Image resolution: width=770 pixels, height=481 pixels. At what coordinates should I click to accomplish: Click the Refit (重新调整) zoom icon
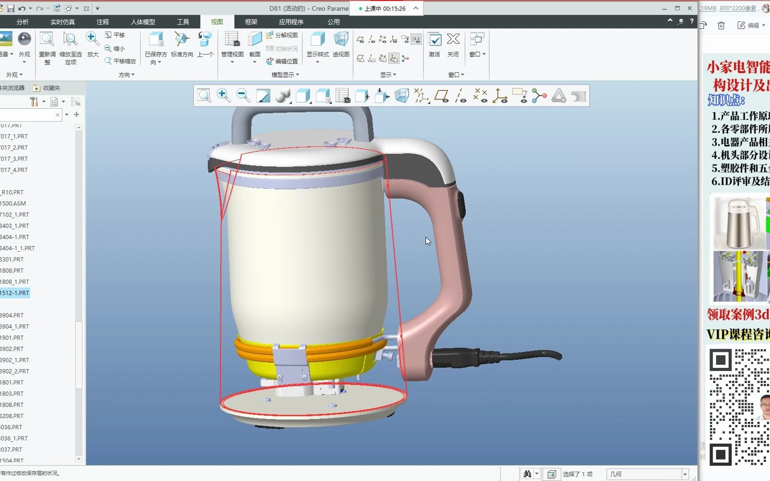point(47,39)
